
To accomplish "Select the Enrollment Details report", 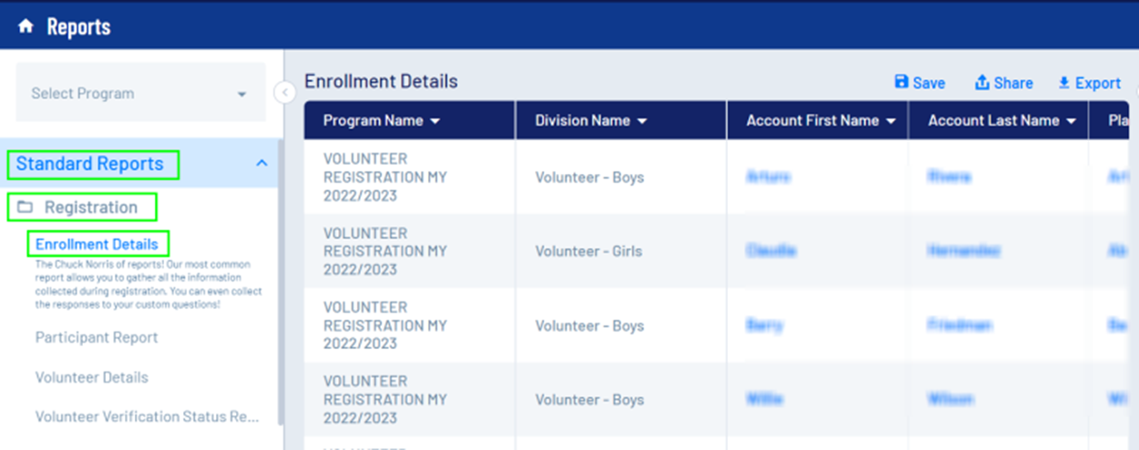I will [97, 244].
